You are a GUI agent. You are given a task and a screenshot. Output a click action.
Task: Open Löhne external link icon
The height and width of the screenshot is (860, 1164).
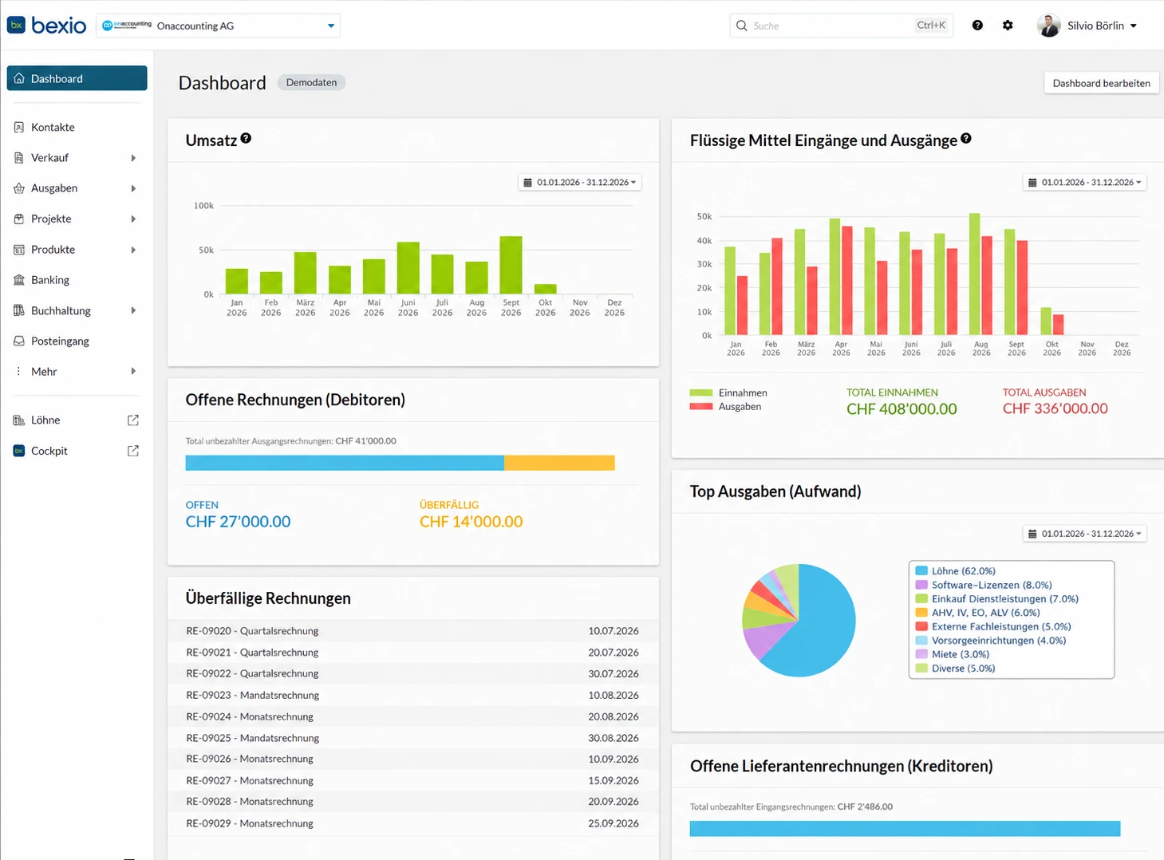(x=133, y=420)
